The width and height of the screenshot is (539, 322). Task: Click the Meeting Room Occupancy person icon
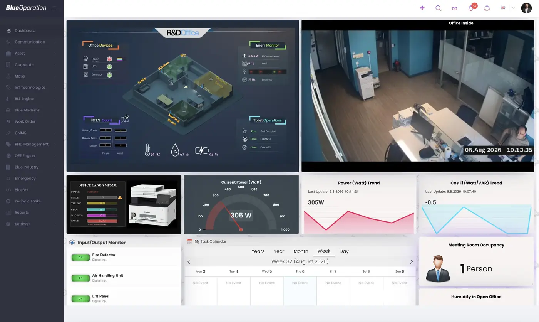438,268
